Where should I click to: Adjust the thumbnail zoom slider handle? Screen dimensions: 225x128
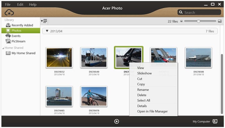[x=198, y=21]
